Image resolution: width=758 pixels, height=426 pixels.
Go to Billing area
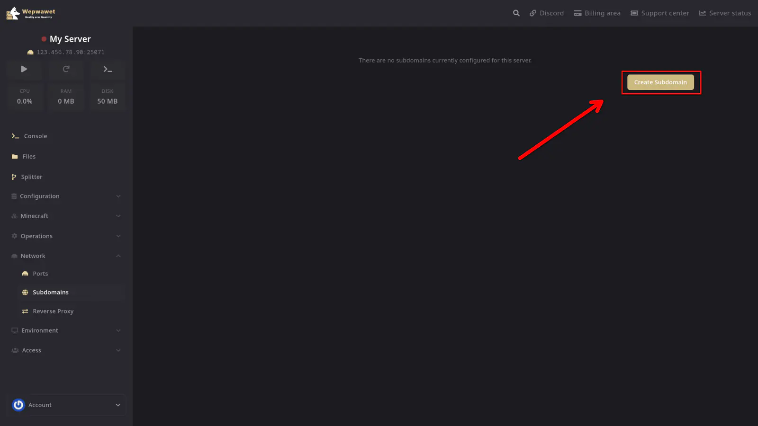(597, 13)
